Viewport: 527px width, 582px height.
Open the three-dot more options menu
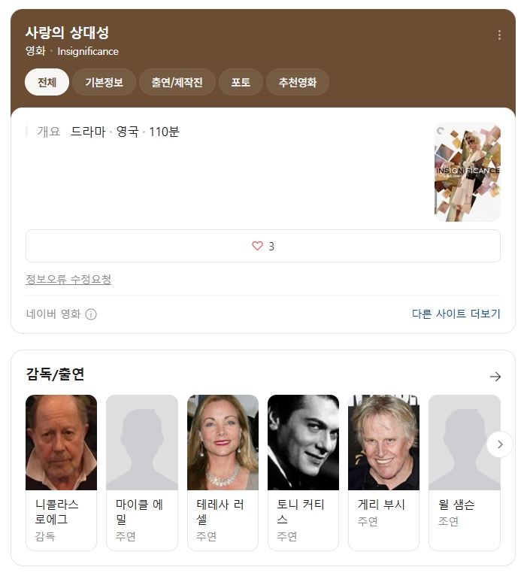pos(499,35)
